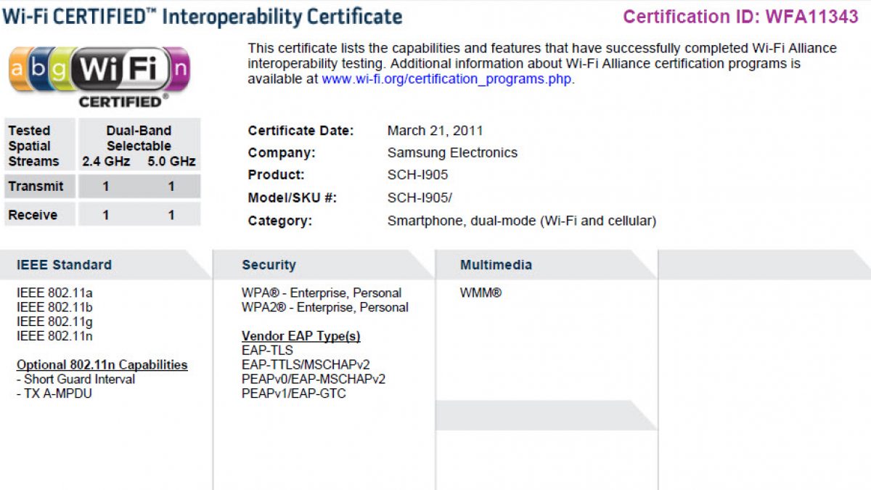
Task: Click the WPA2 Enterprise, Personal entry
Action: click(x=324, y=307)
